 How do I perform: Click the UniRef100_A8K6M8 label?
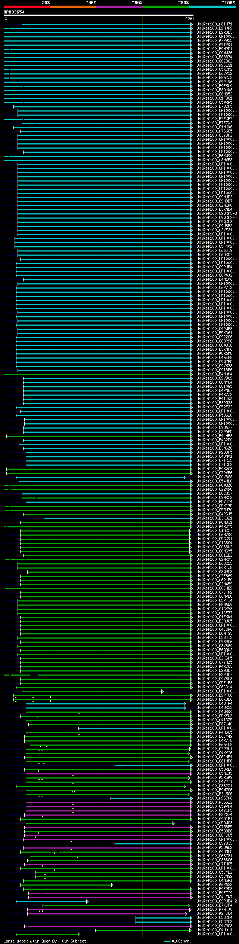[214, 353]
